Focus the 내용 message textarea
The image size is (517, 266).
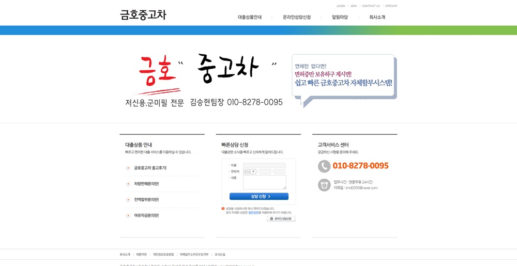265,182
